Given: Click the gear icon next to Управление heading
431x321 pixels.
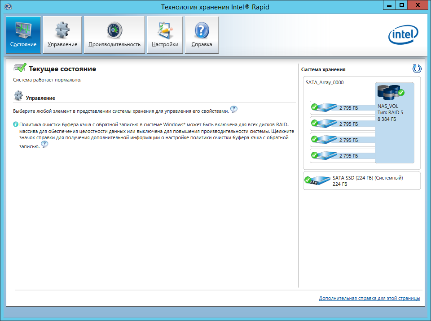Looking at the screenshot, I should click(x=18, y=96).
